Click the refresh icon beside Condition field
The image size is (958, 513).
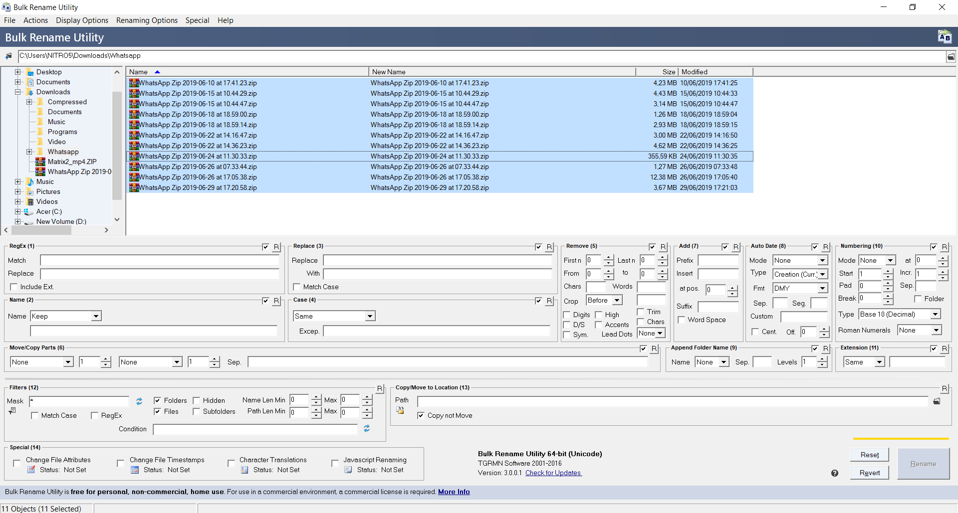[367, 429]
